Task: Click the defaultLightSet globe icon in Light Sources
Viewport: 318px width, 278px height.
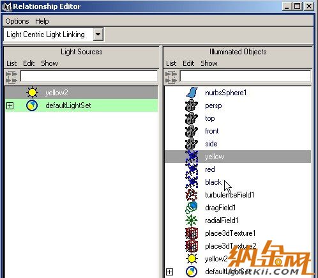Action: [32, 105]
